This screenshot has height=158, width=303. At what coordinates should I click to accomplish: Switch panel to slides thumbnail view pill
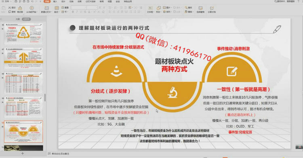point(26,19)
